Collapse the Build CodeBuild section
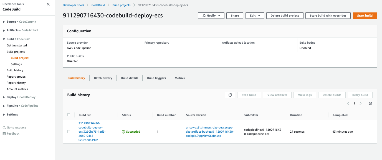382x160 pixels. point(4,39)
